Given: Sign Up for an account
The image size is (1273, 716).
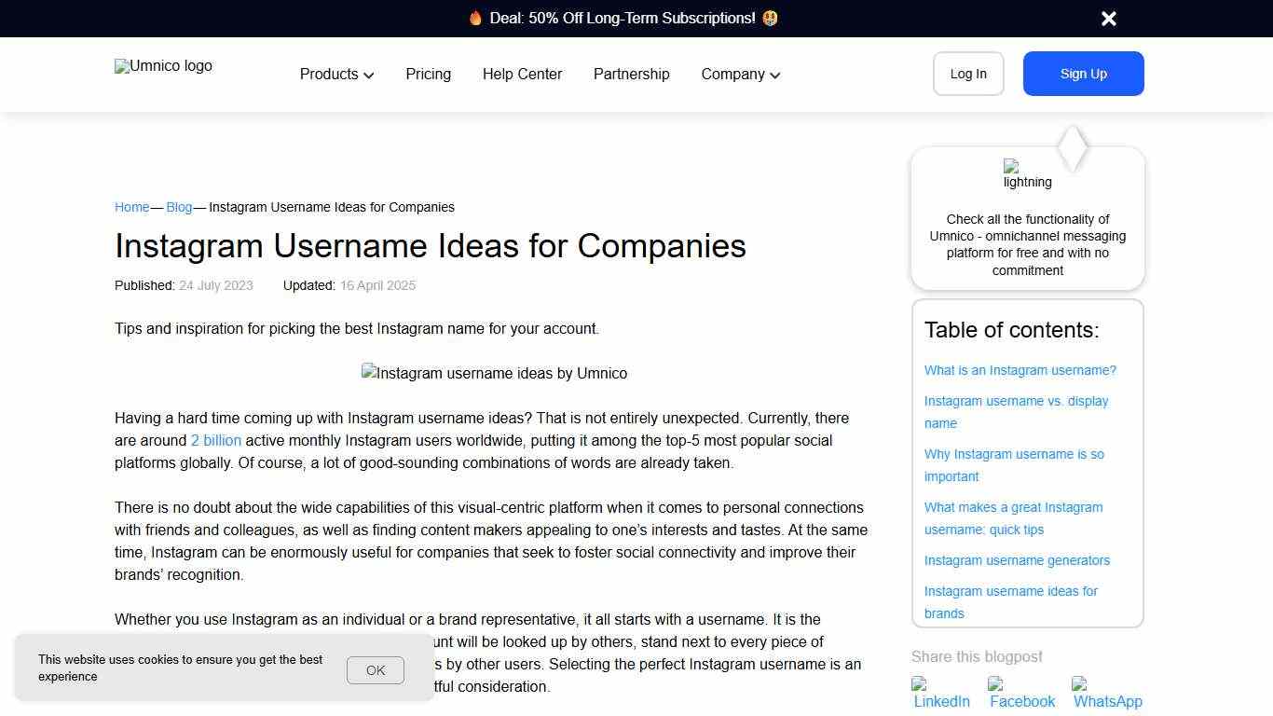Looking at the screenshot, I should pyautogui.click(x=1083, y=74).
